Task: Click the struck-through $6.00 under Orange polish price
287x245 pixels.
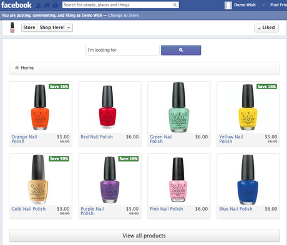Action: click(x=65, y=142)
